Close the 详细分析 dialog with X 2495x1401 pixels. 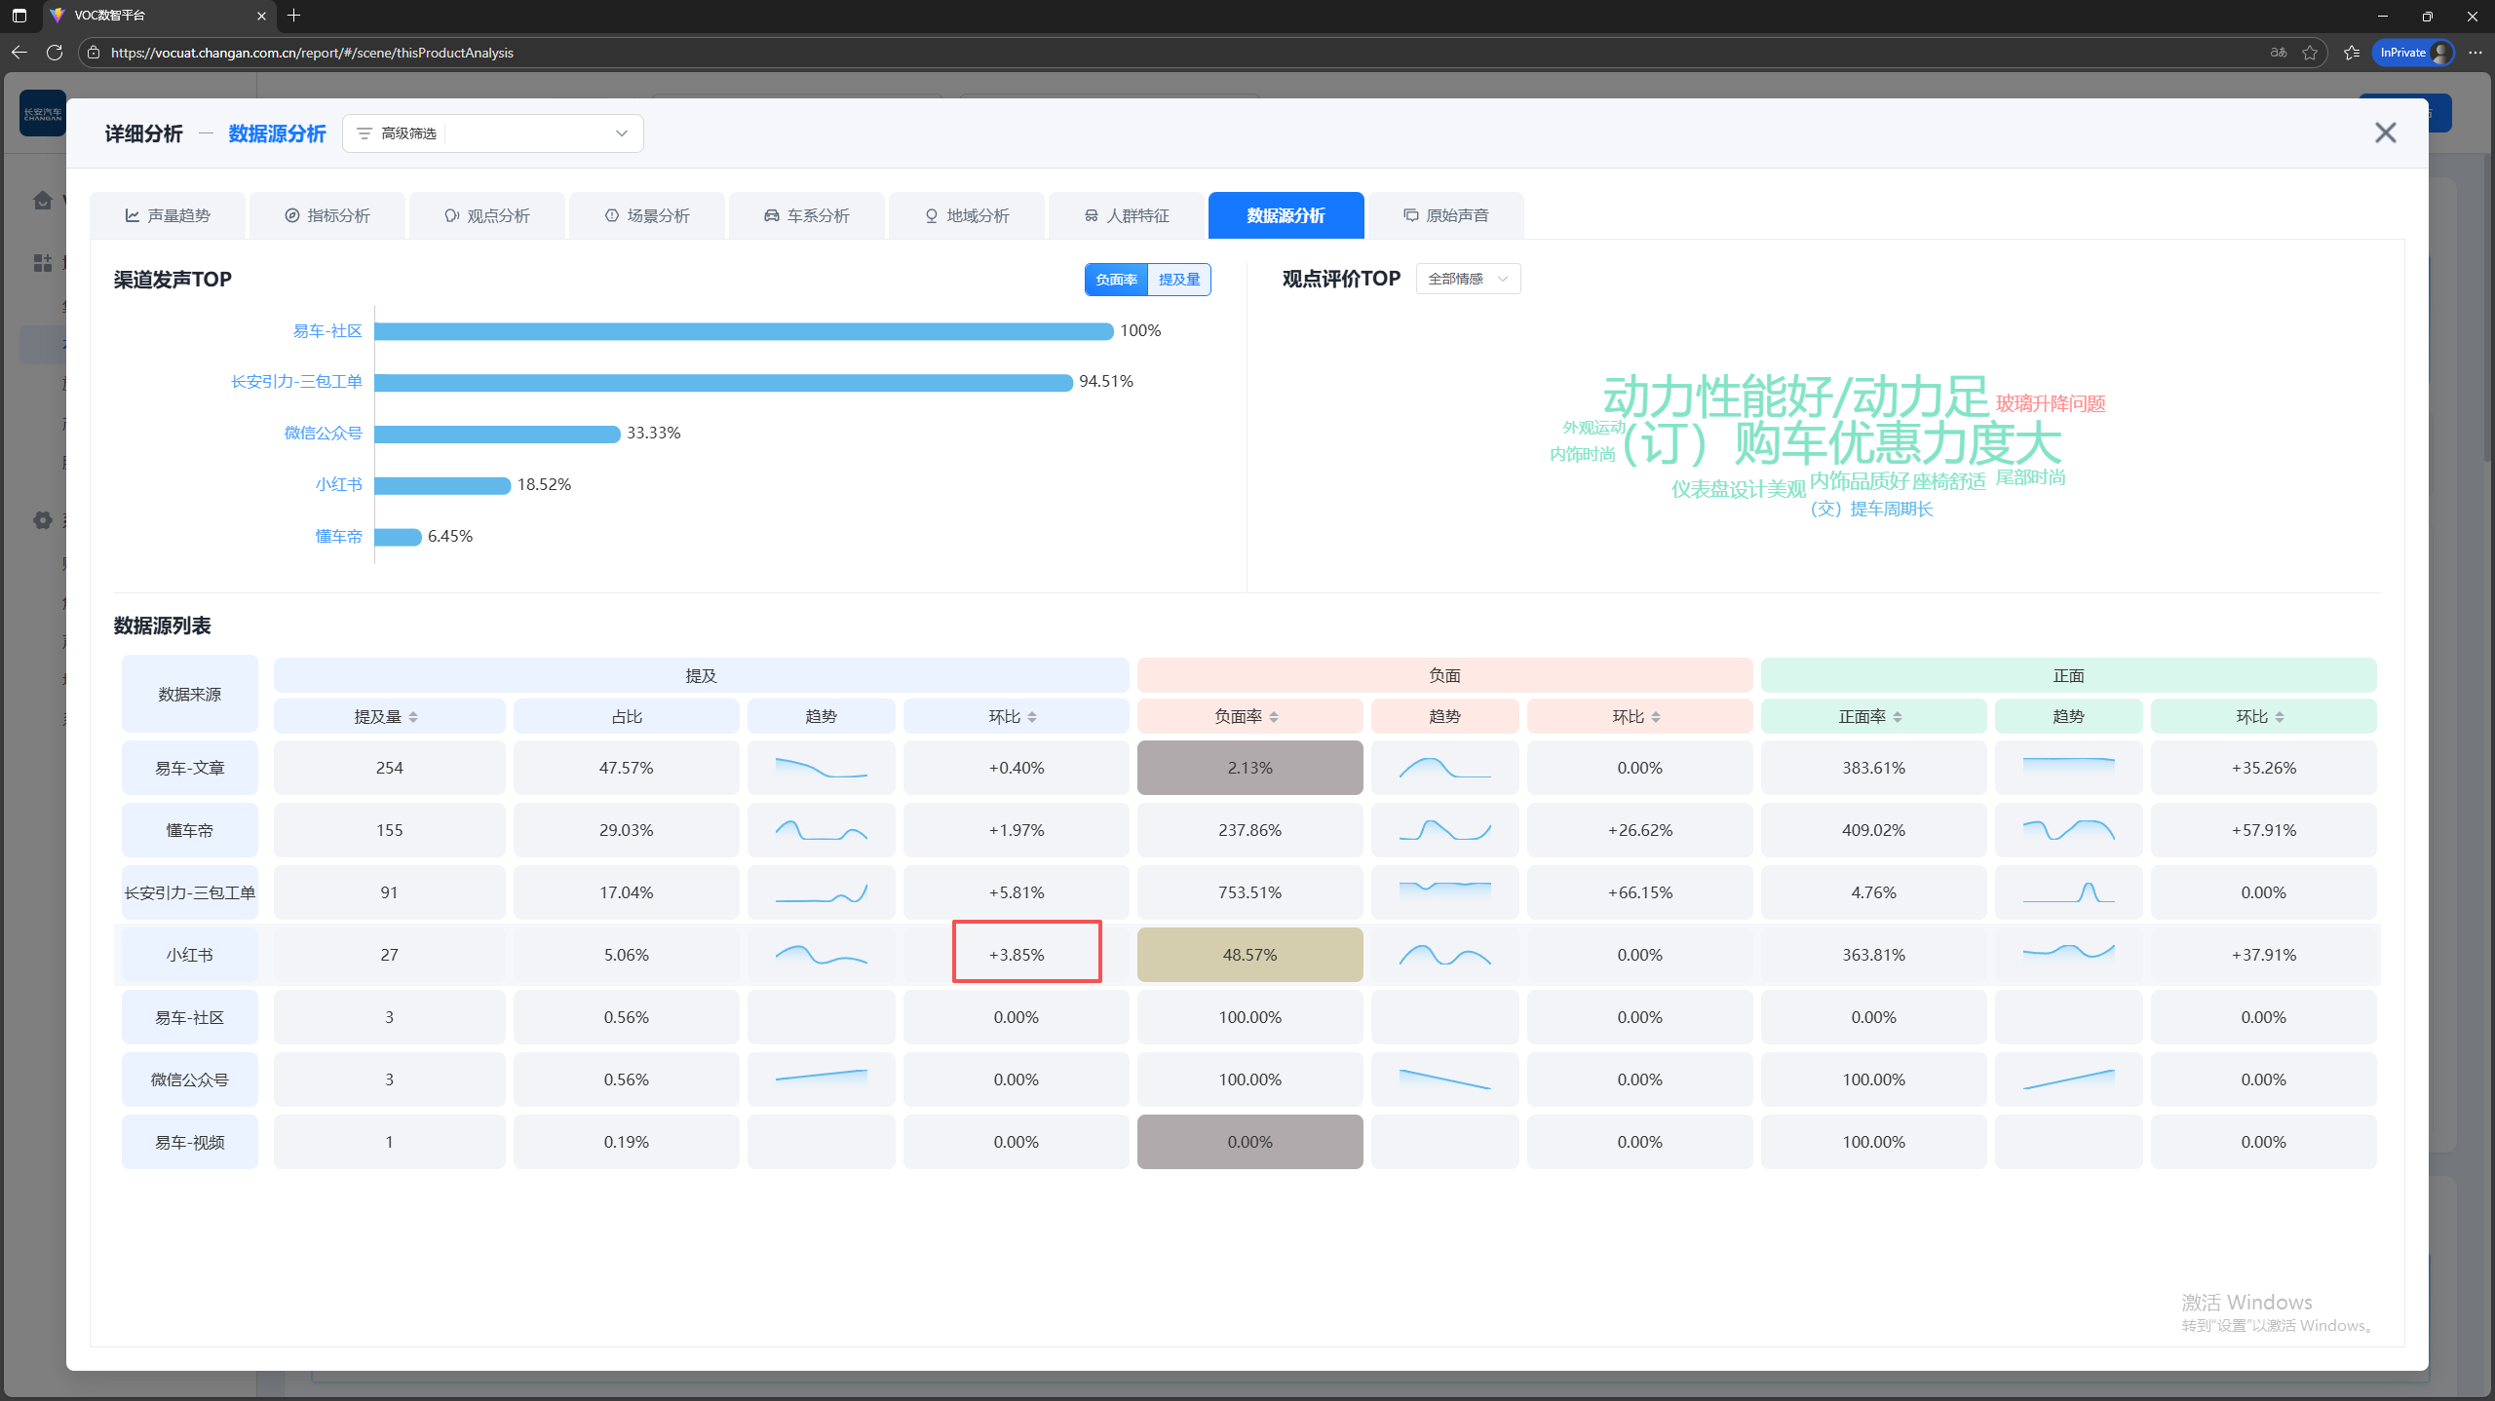pos(2385,133)
